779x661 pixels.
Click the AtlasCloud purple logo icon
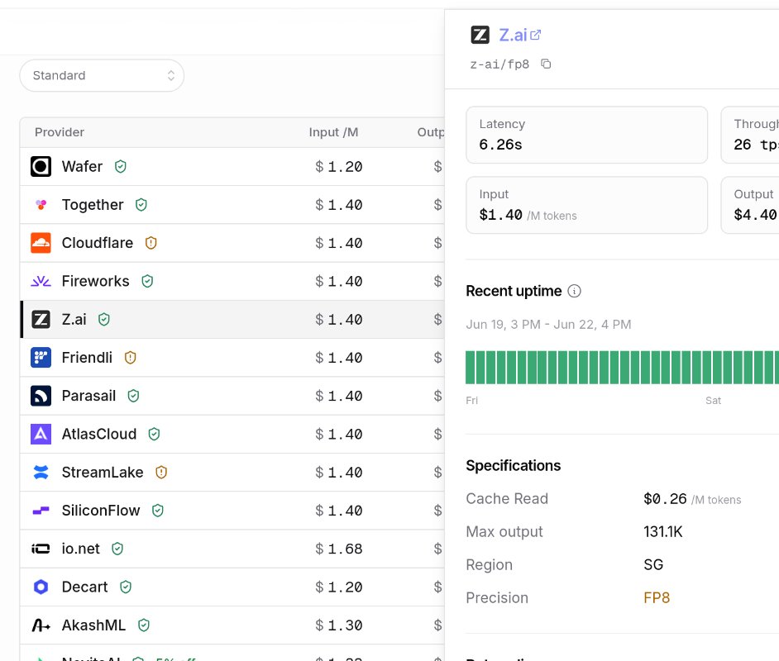(41, 434)
